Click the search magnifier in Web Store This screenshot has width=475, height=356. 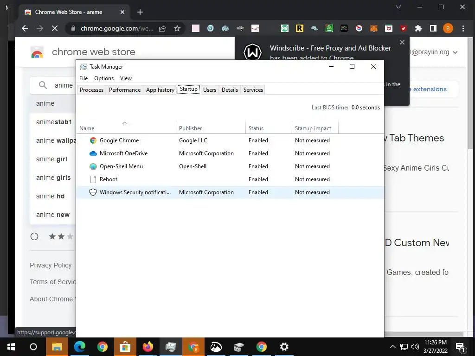pyautogui.click(x=43, y=85)
